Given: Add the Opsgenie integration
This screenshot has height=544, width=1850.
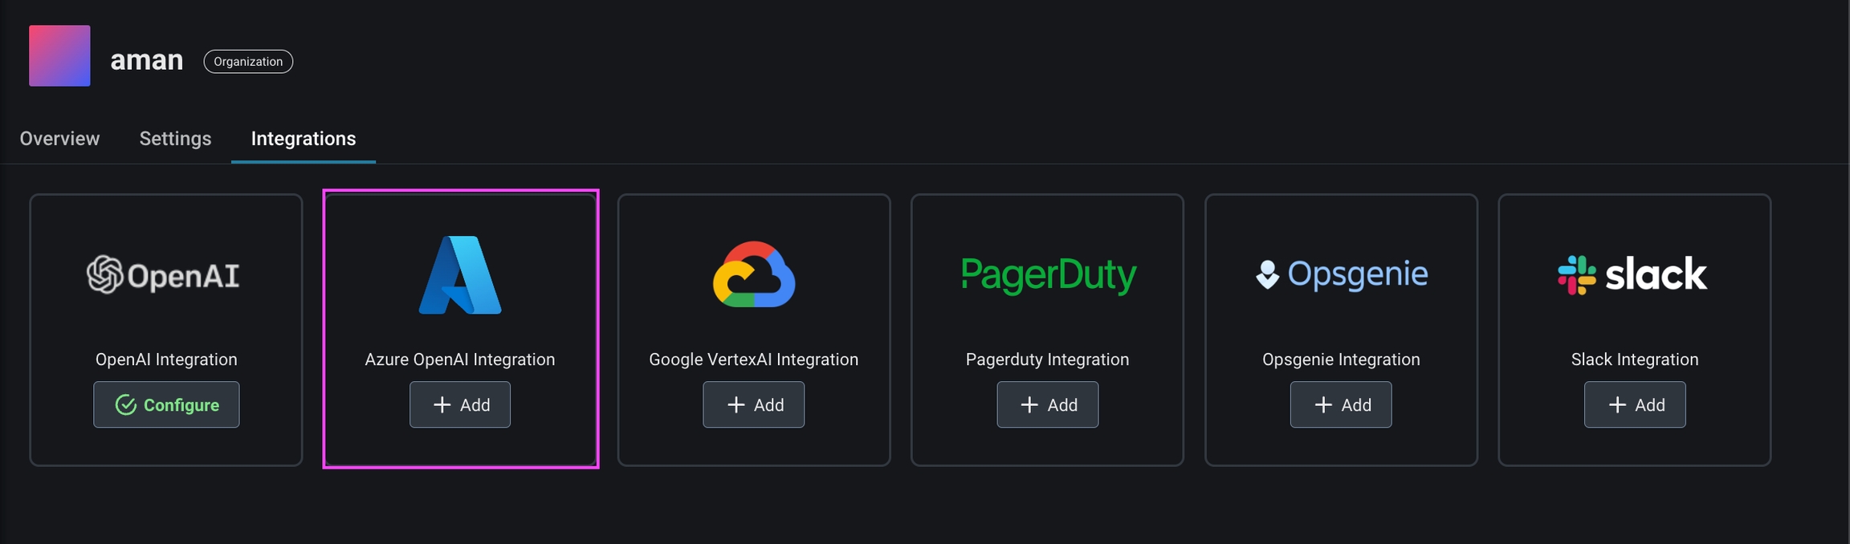Looking at the screenshot, I should [1341, 404].
